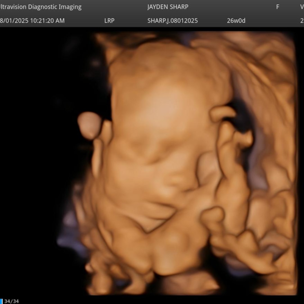Click the LRP operator initials

pos(109,21)
